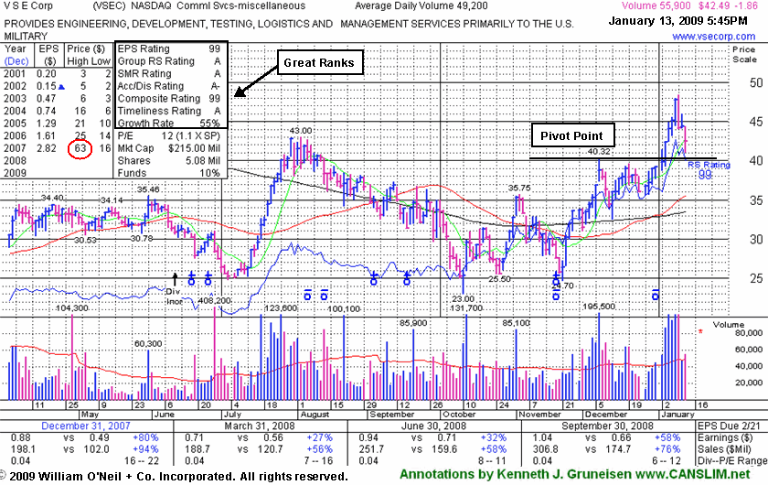Click the $42.49 -1.86 price quote
Screen dimensions: 768x485
(x=729, y=5)
